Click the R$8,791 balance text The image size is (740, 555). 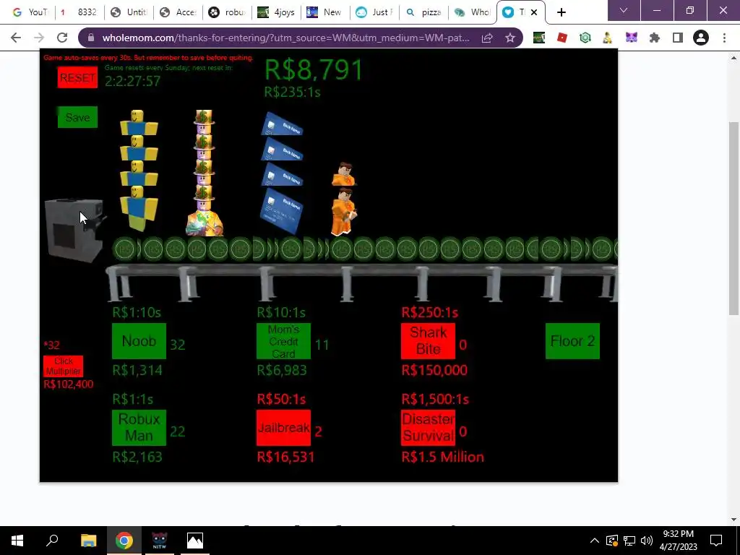coord(314,70)
